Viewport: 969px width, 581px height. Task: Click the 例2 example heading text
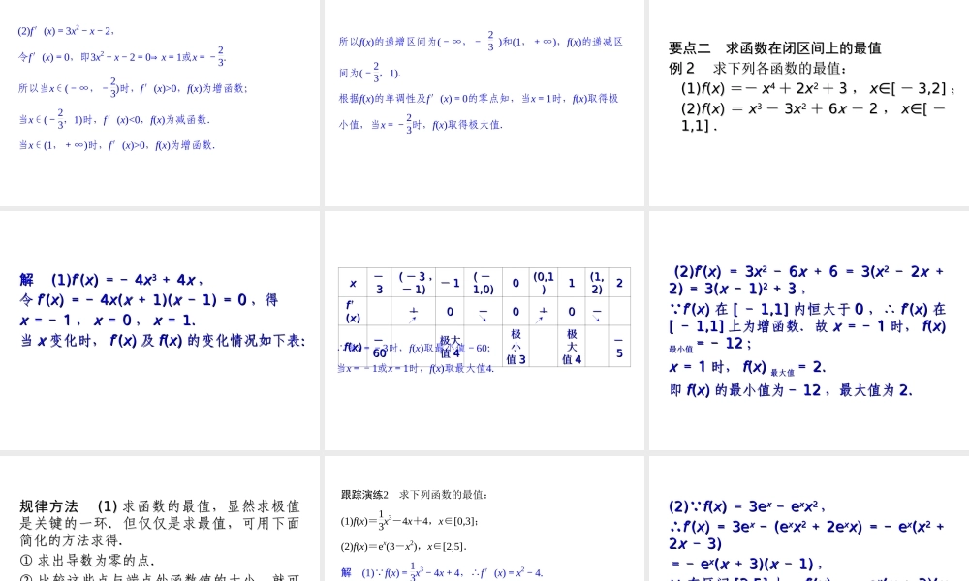pyautogui.click(x=698, y=70)
